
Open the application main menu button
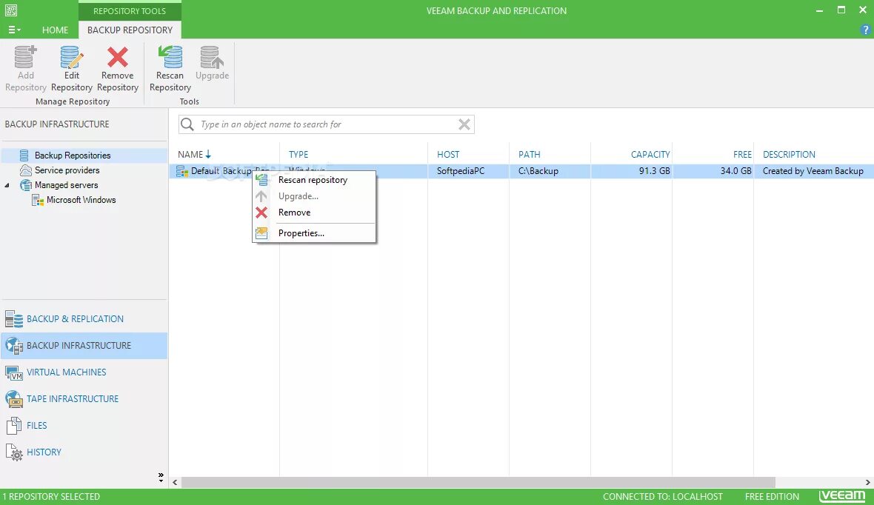pyautogui.click(x=15, y=30)
